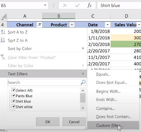141x132 pixels.
Task: Select column B header
Action: (x=59, y=16)
